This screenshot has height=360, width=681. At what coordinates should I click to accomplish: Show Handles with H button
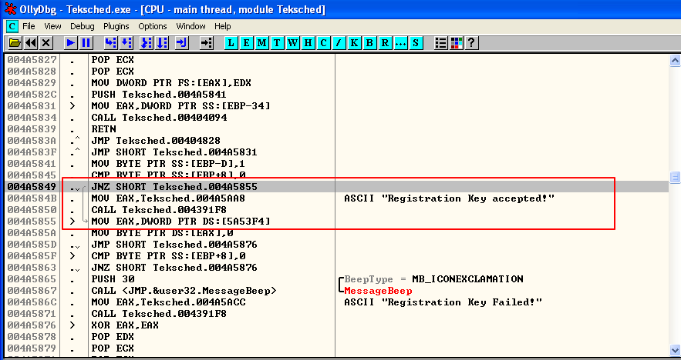[308, 42]
